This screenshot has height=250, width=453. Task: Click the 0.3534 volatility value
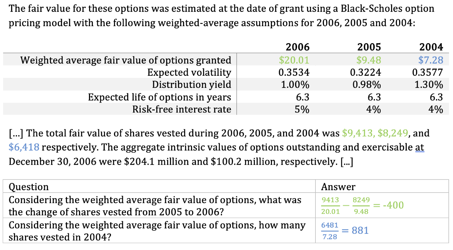pos(294,72)
